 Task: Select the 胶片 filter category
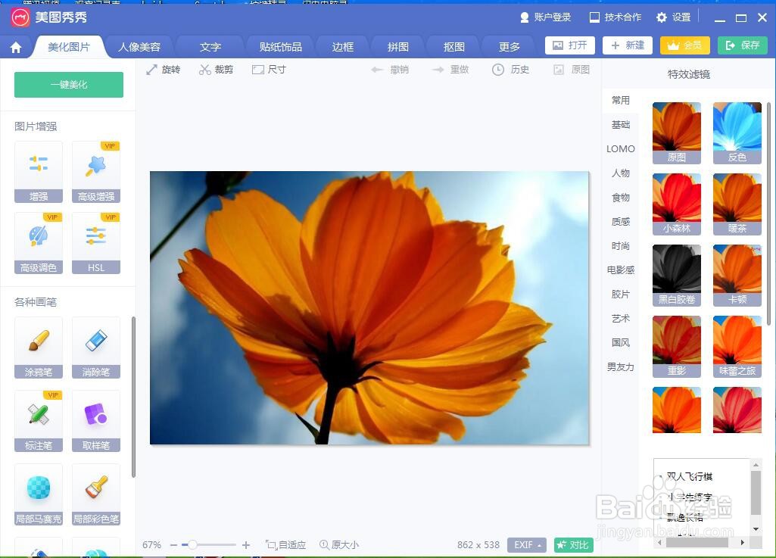tap(621, 295)
